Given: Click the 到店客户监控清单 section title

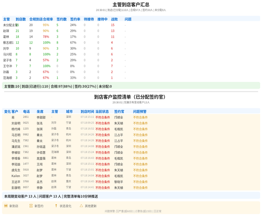Looking at the screenshot, I should pos(129,97).
